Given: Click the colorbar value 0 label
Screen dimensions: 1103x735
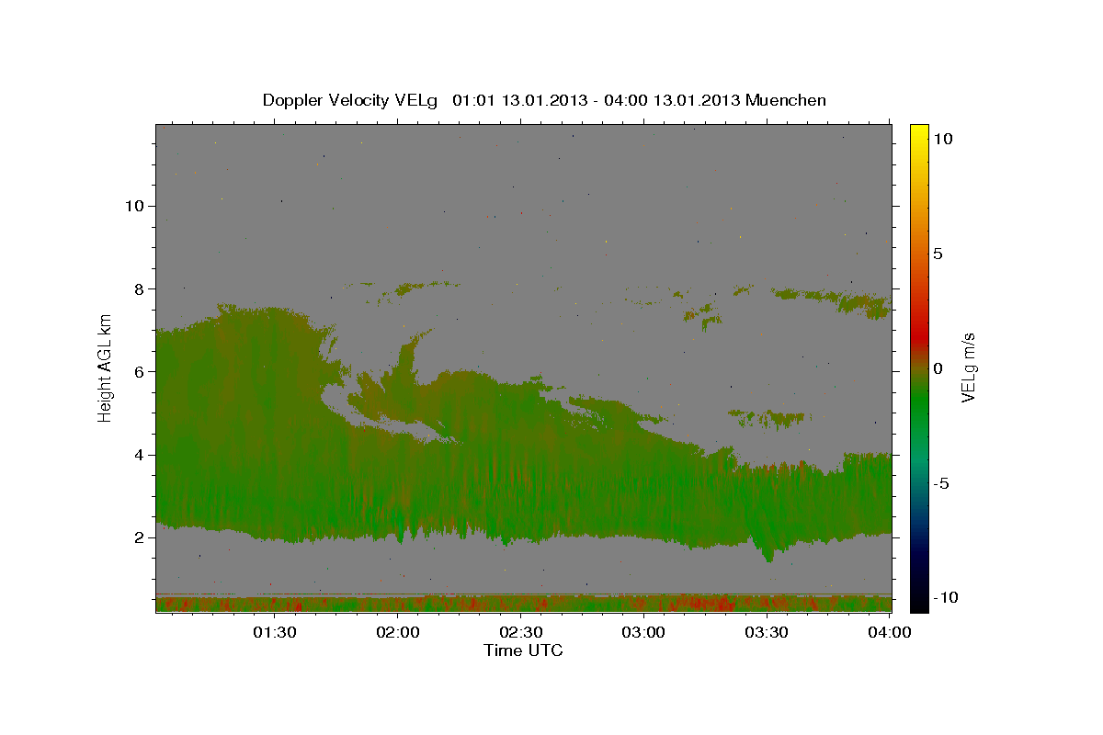Looking at the screenshot, I should (x=939, y=368).
